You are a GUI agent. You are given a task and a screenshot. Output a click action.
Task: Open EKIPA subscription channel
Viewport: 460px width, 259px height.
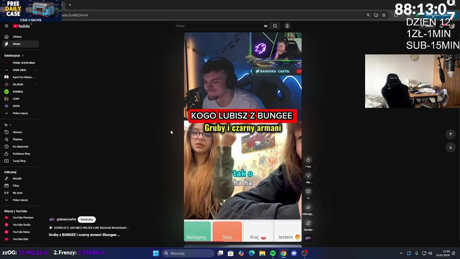coord(20,106)
